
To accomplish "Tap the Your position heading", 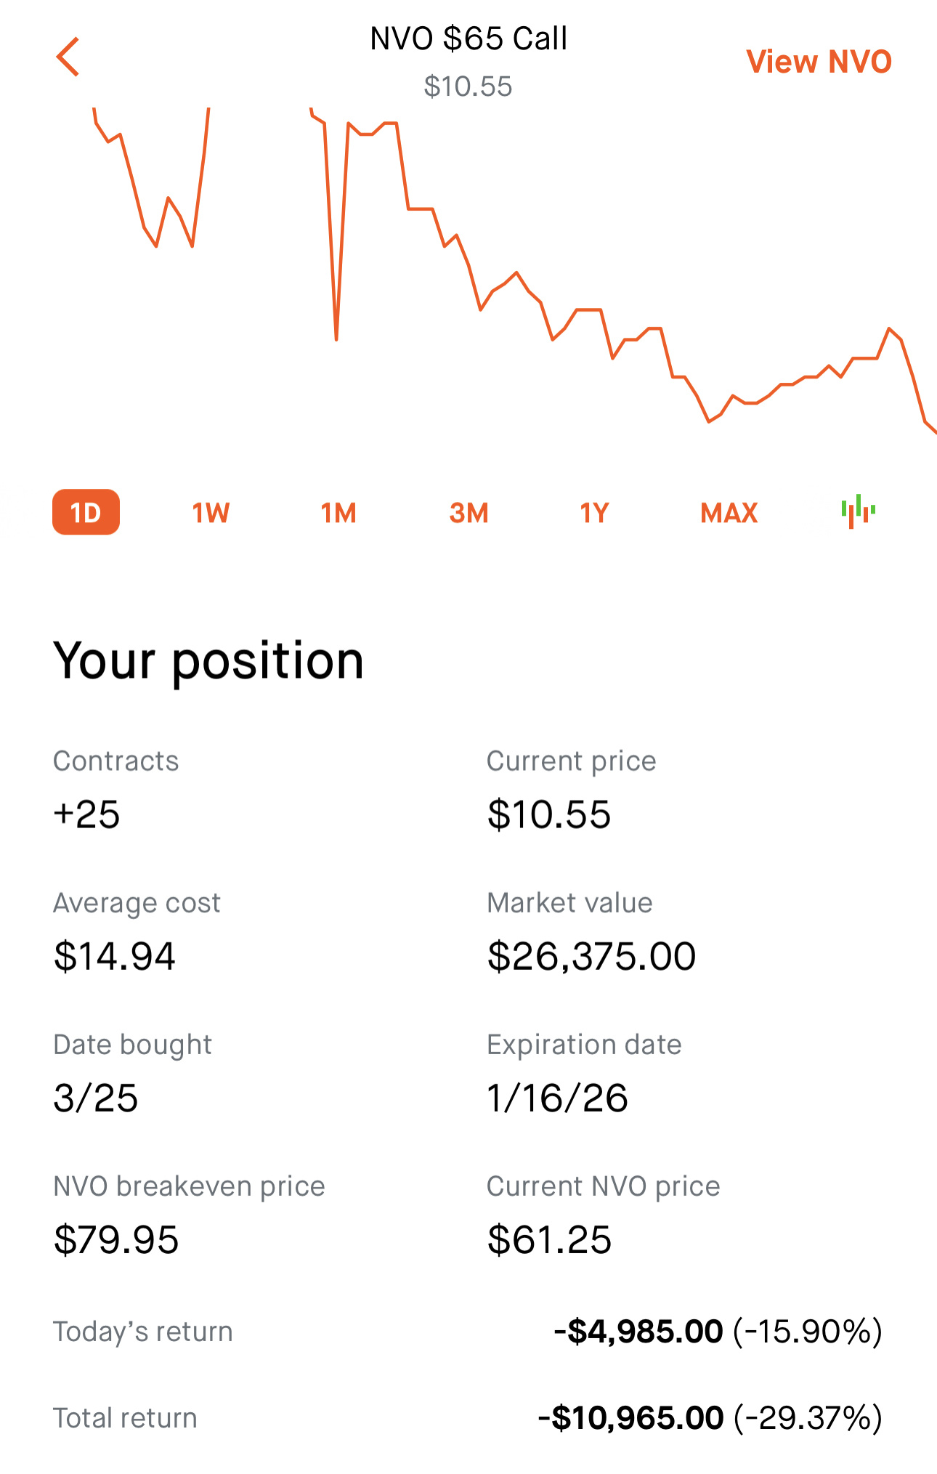I will [208, 661].
